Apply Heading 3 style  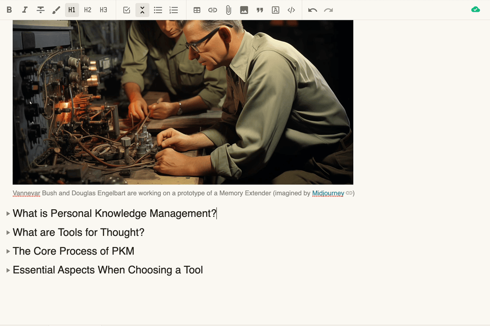[103, 10]
